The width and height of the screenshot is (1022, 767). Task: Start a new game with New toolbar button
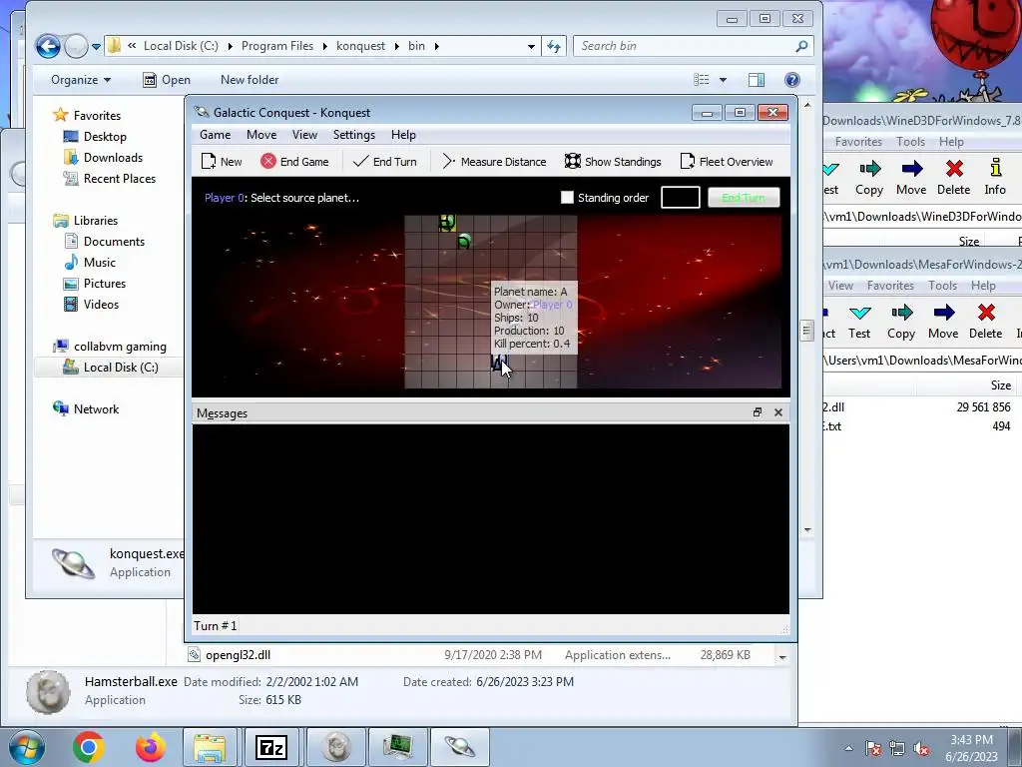pyautogui.click(x=222, y=162)
